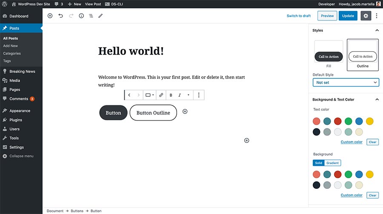Click Buttons in the breadcrumb
This screenshot has height=214, width=383.
point(77,211)
